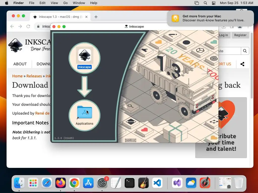Launch GarageBand from the dock
258x193 pixels.
pyautogui.click(x=143, y=183)
